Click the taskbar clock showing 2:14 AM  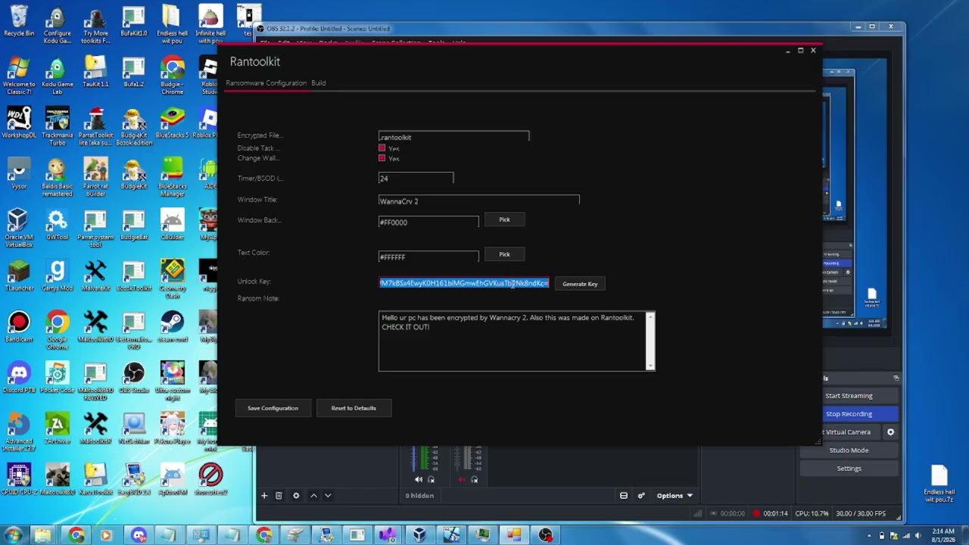943,535
